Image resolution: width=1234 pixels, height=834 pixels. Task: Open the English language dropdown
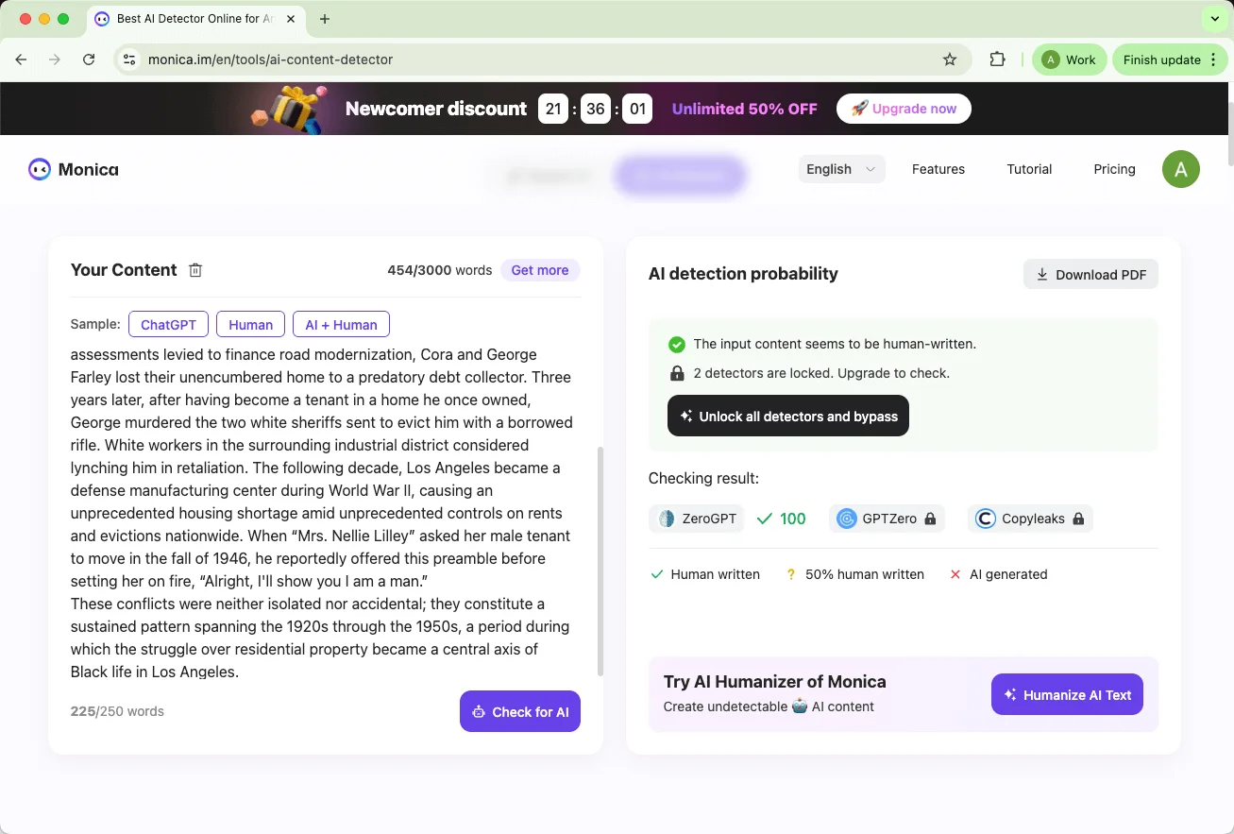tap(839, 169)
